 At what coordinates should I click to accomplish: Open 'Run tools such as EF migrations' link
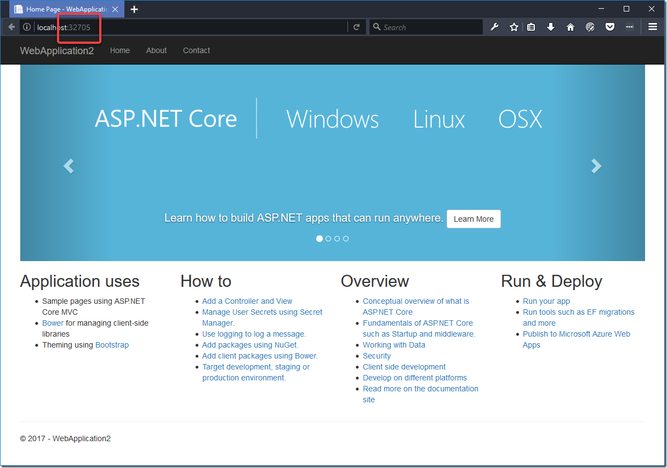(x=579, y=317)
